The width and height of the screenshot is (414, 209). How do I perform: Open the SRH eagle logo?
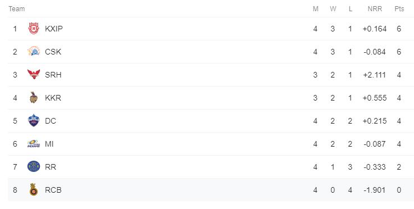click(34, 75)
